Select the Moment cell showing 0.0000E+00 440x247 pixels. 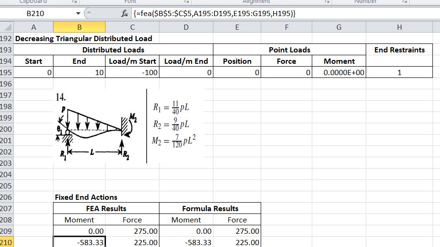tap(338, 72)
